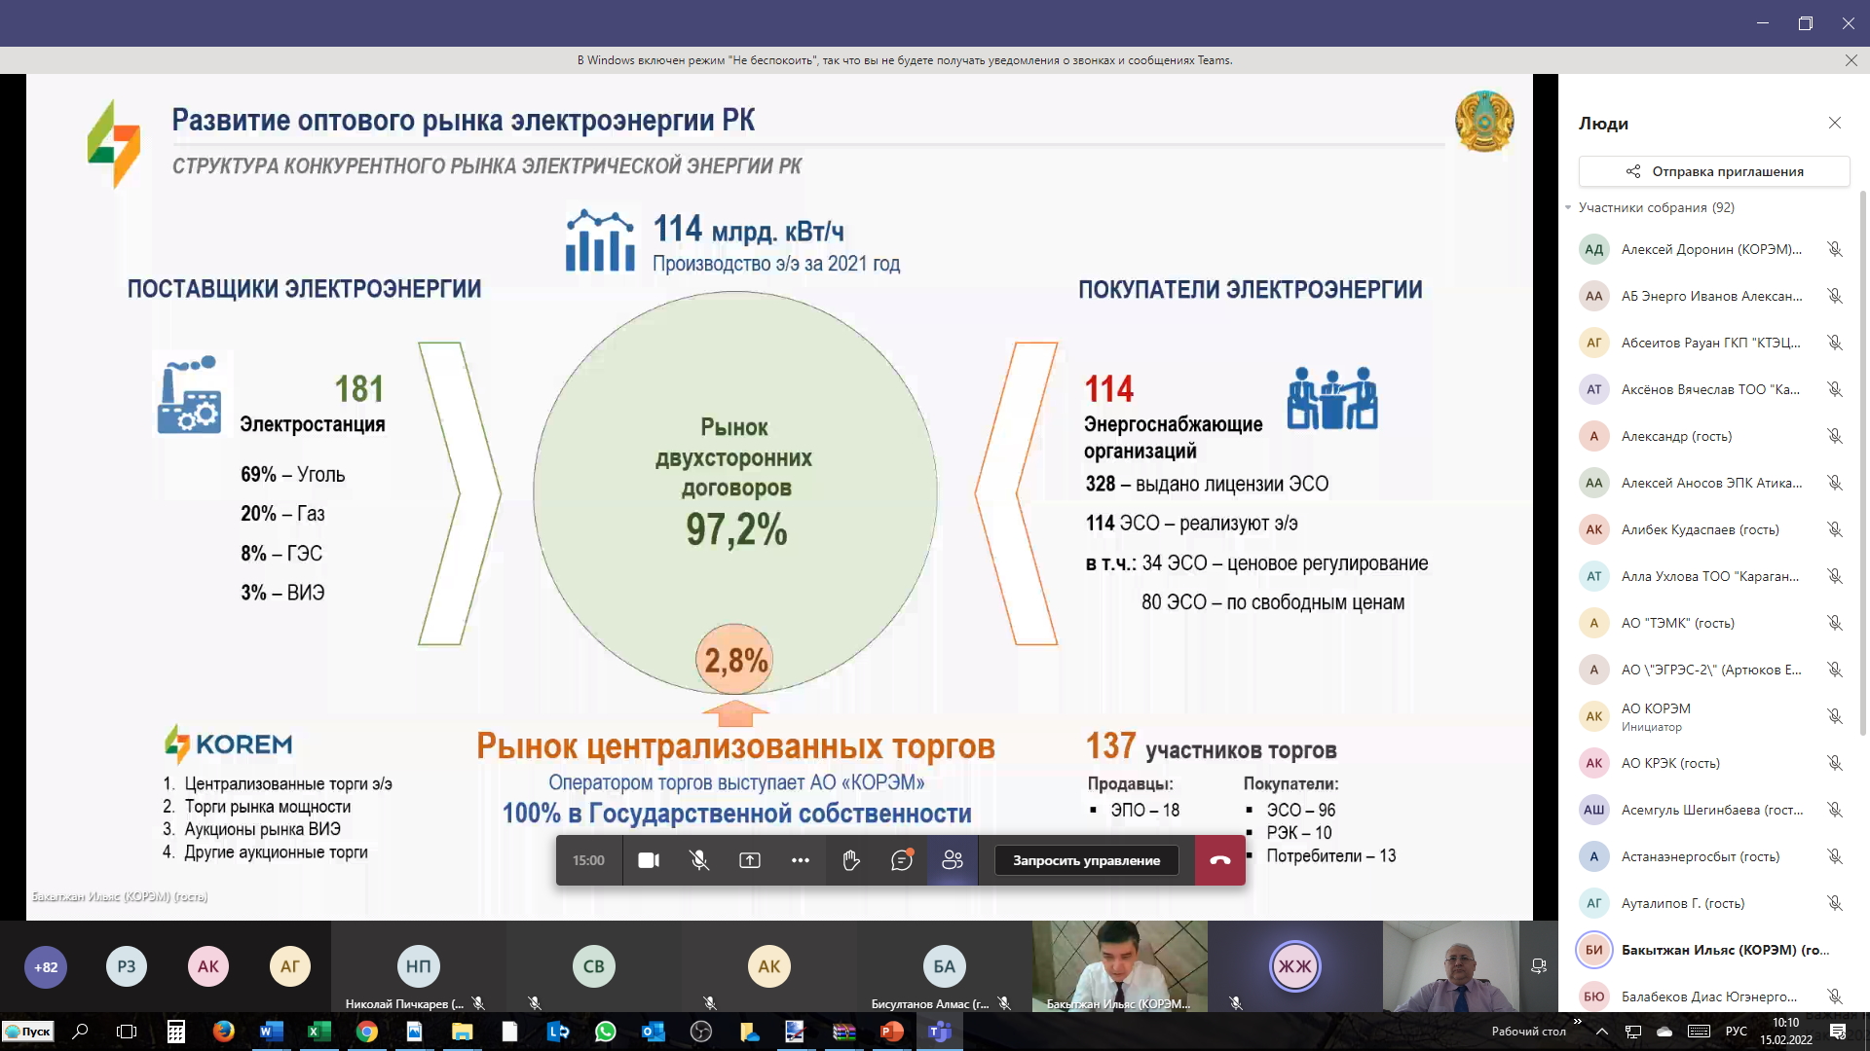The height and width of the screenshot is (1051, 1870).
Task: Click the muted mic icon beside Алексей Доронин
Action: click(1835, 249)
